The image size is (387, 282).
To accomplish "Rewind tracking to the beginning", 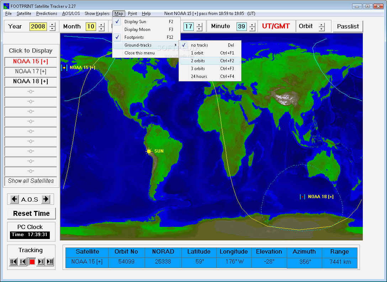I will (x=13, y=262).
